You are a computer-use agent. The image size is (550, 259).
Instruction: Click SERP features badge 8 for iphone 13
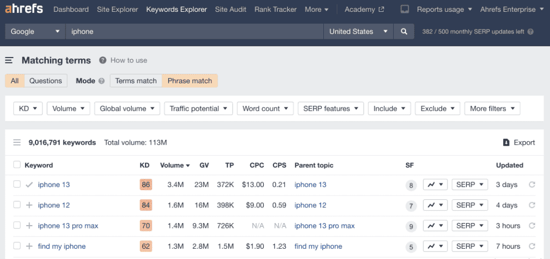tap(411, 185)
